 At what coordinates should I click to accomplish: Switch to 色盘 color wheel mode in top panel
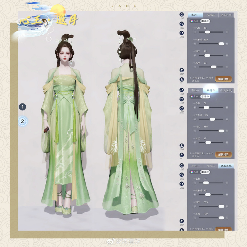(x=195, y=21)
